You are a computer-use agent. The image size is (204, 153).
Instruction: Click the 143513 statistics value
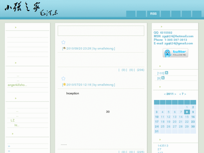point(163,146)
